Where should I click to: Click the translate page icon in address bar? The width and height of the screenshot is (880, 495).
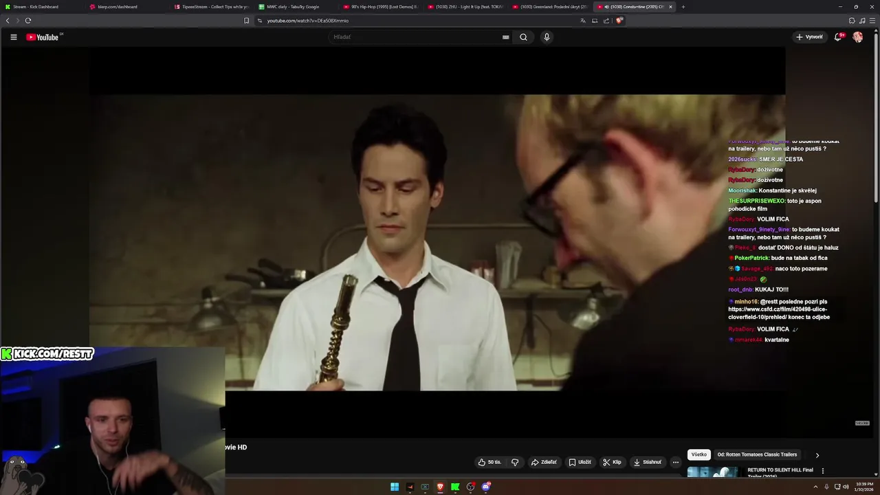pos(583,21)
